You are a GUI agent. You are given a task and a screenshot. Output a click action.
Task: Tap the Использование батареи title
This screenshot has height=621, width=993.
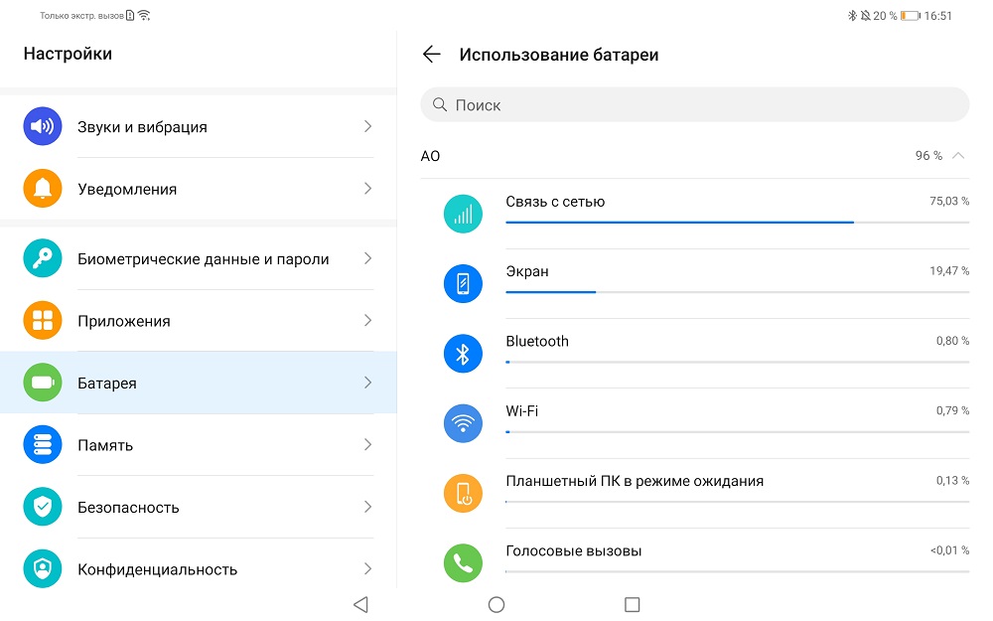tap(558, 55)
